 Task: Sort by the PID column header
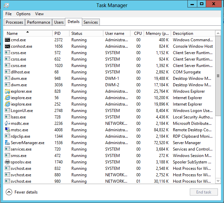point(61,33)
